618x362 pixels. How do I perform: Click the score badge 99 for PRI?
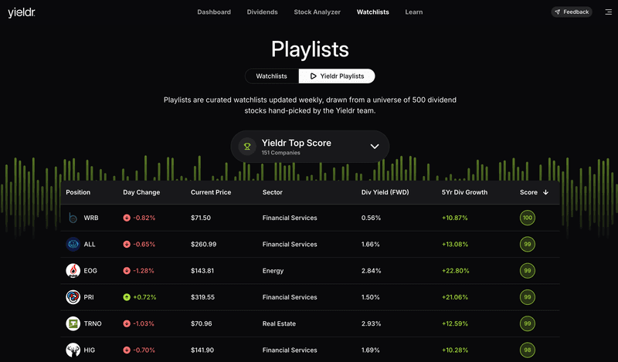click(x=528, y=297)
